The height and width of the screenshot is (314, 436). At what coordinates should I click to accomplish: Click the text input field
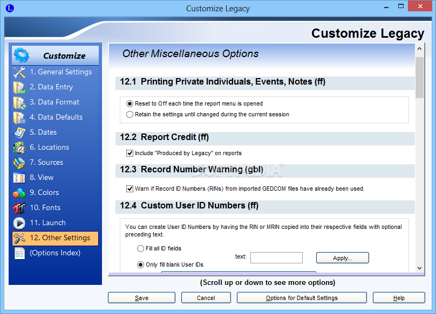[x=276, y=257]
